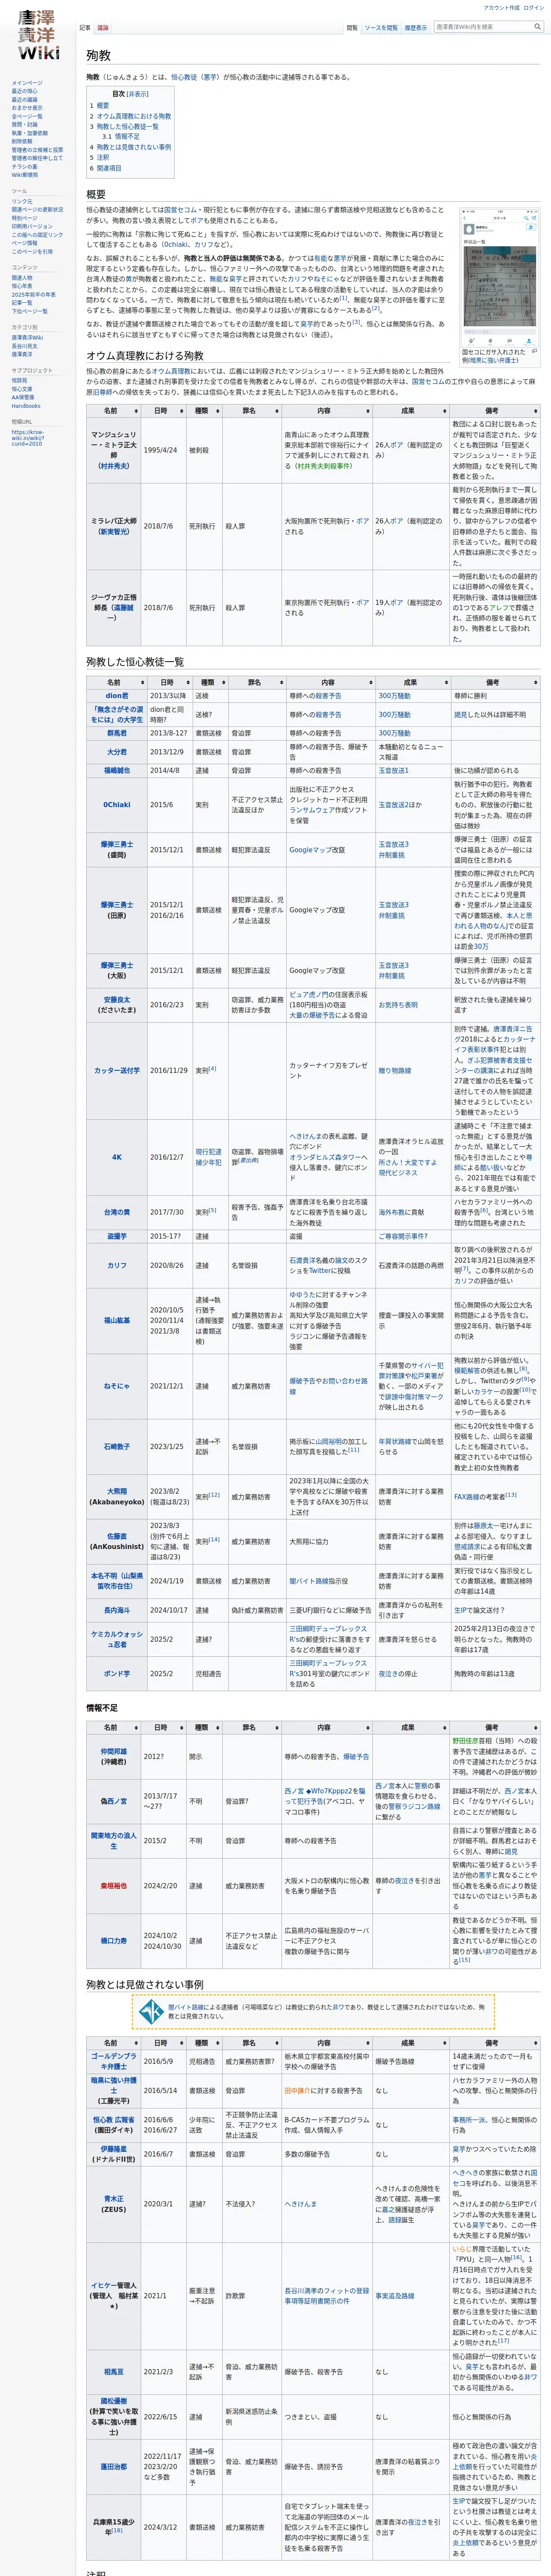The width and height of the screenshot is (551, 2576).
Task: Open 長谷川亮太 category link in sidebar
Action: pyautogui.click(x=24, y=346)
